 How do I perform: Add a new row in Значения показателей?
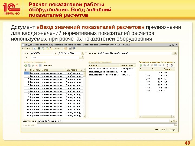point(26,65)
